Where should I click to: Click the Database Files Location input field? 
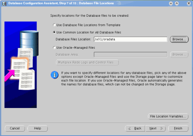point(130,39)
